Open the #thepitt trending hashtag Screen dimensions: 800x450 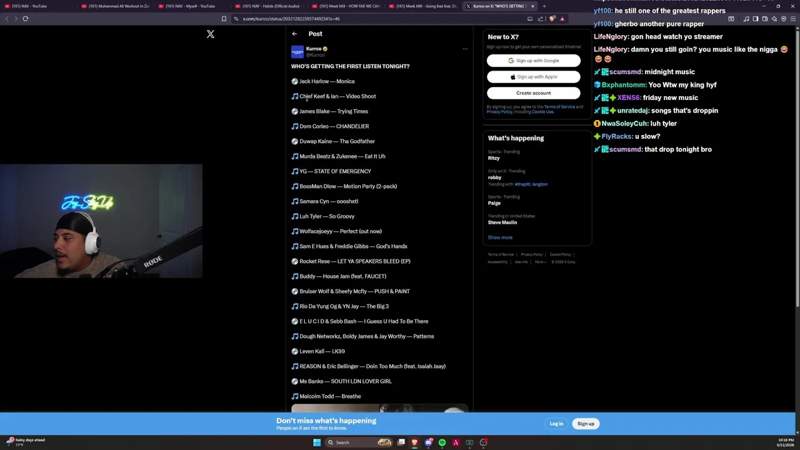click(x=522, y=184)
